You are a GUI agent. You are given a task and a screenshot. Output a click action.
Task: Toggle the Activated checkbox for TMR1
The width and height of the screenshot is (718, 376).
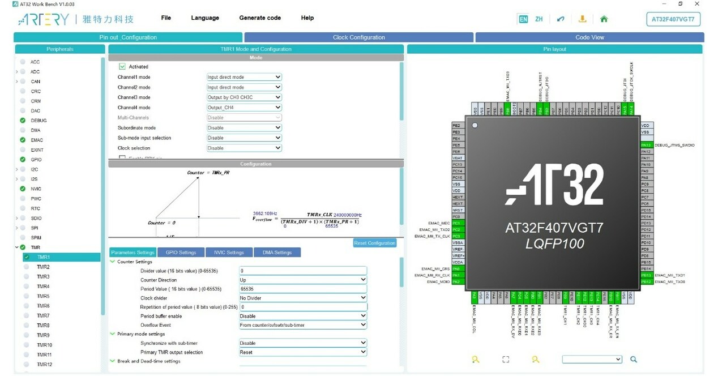(x=122, y=67)
